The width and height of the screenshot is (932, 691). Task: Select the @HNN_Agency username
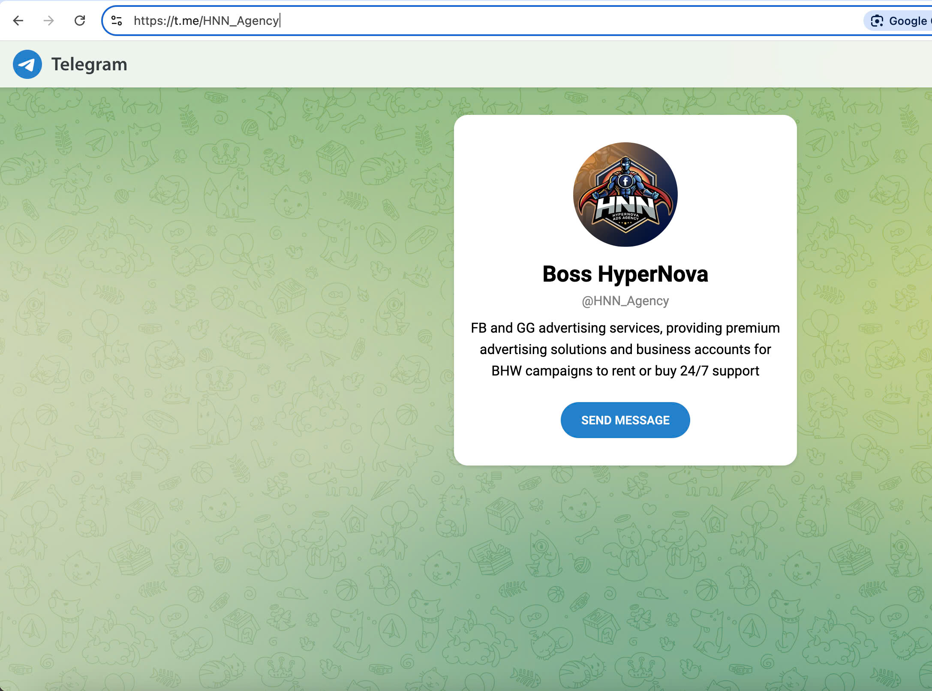(625, 301)
